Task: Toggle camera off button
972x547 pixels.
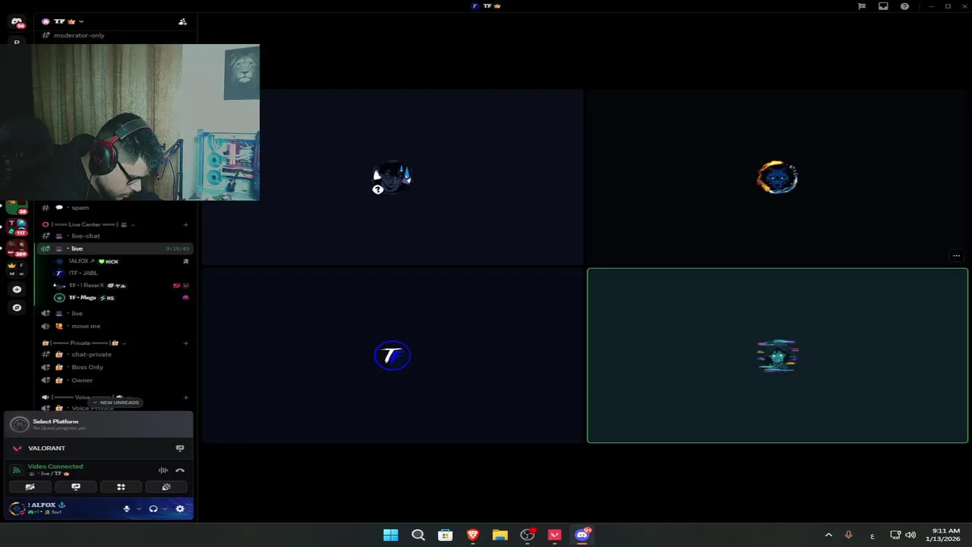Action: (x=30, y=487)
